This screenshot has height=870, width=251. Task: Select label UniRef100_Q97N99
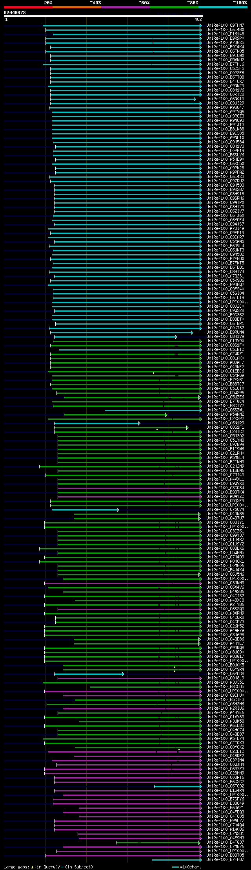click(x=225, y=444)
